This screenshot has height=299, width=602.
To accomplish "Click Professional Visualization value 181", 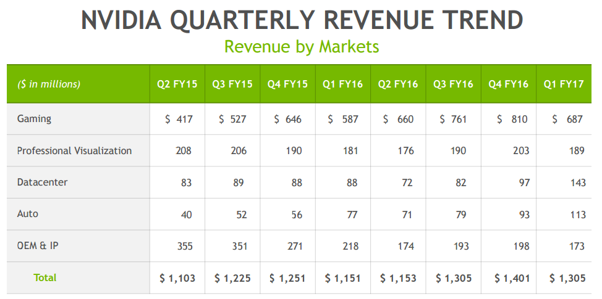I will 350,151.
